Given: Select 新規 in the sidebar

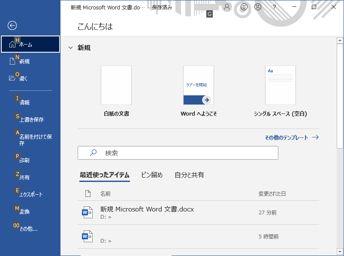Looking at the screenshot, I should [30, 61].
